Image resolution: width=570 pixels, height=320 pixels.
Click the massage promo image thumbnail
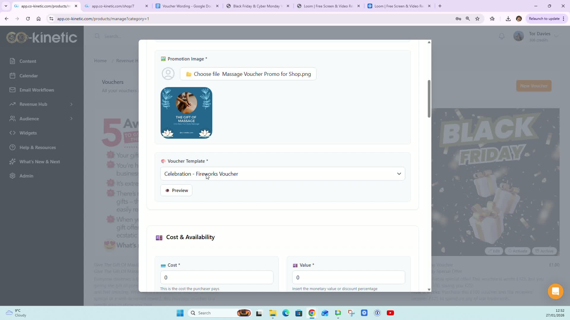pyautogui.click(x=186, y=113)
